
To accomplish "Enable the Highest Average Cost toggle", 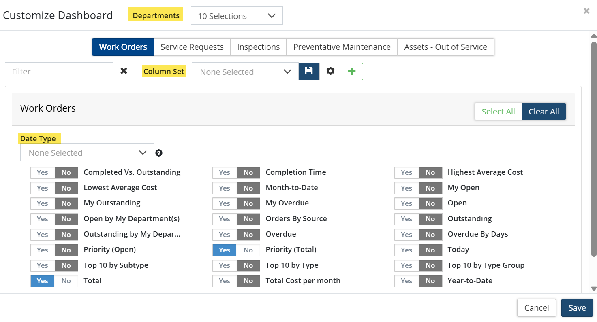I will [407, 172].
